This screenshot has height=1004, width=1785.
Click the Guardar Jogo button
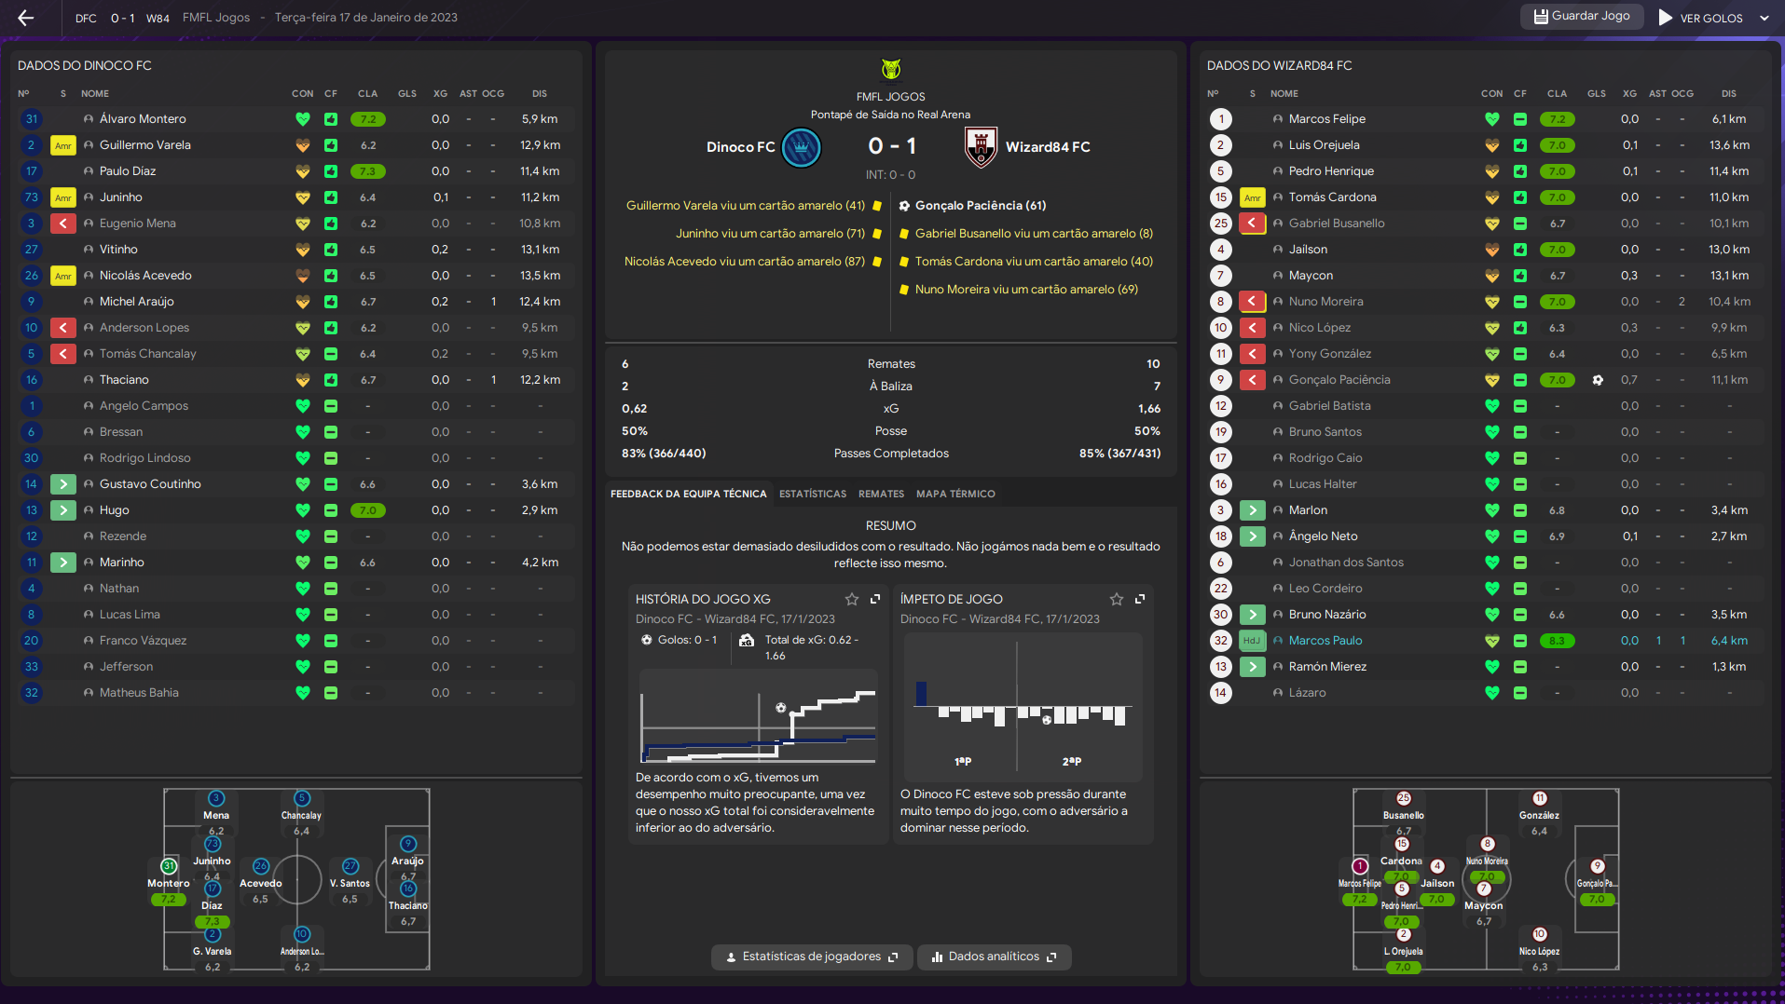tap(1581, 16)
